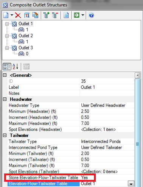Screen dimensions: 143x187
Task: Select Outlet 1 in the tree
Action: coord(26,24)
